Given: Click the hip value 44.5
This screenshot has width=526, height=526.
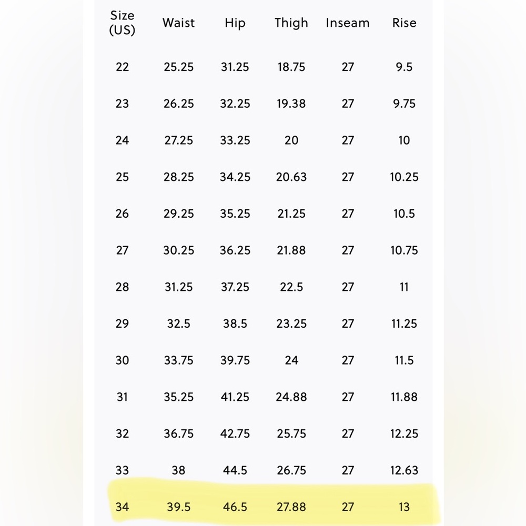Looking at the screenshot, I should coord(235,470).
